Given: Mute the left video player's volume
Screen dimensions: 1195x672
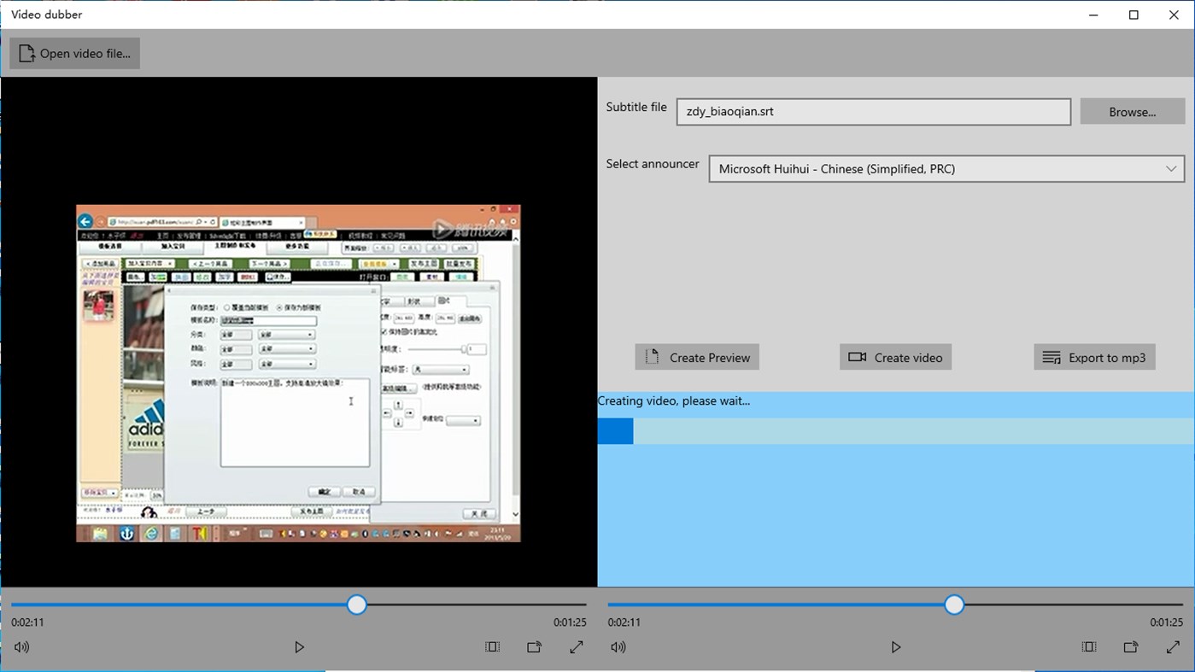Looking at the screenshot, I should point(21,646).
